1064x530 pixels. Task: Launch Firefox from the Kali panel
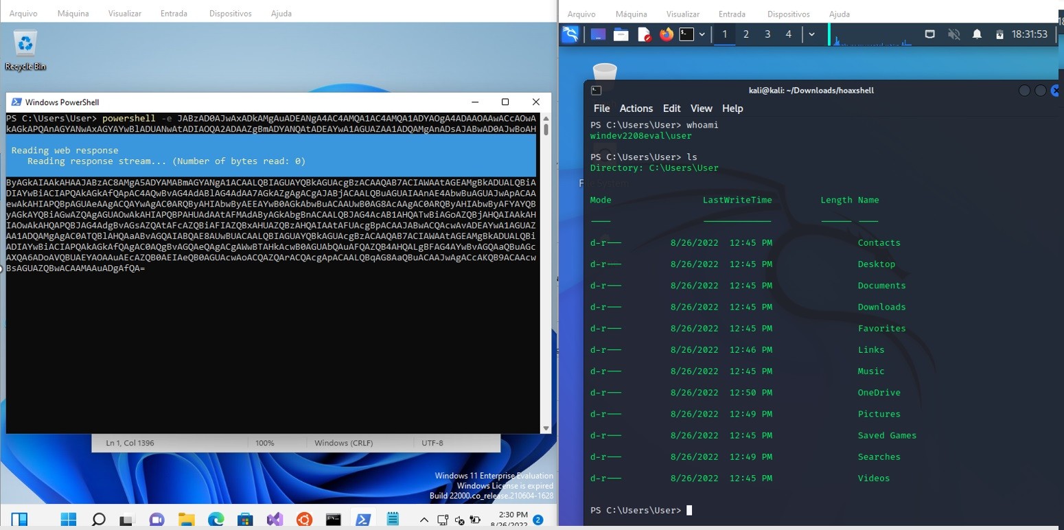[666, 34]
